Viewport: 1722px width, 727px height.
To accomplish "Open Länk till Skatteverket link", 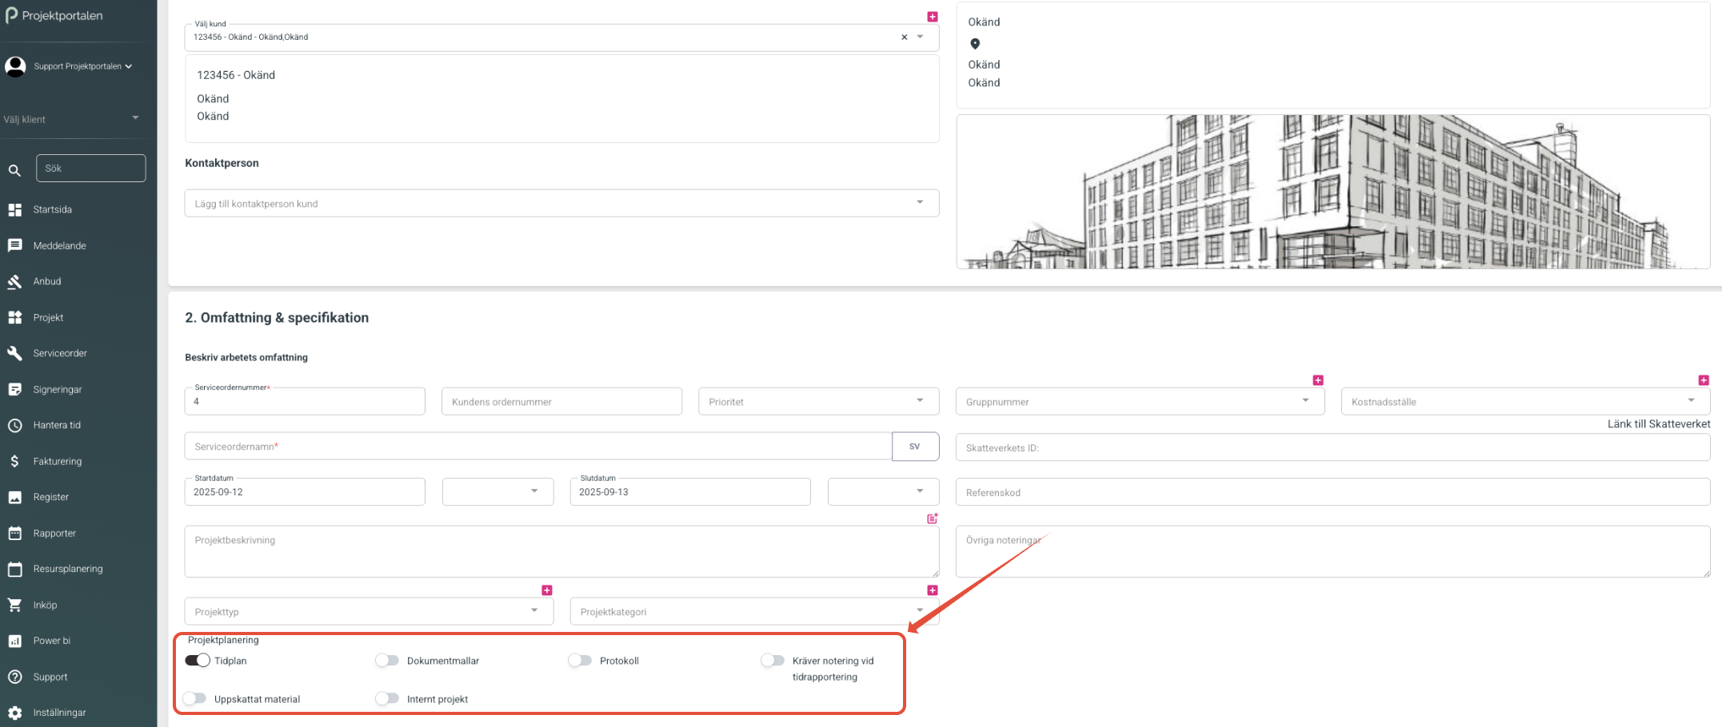I will 1659,424.
